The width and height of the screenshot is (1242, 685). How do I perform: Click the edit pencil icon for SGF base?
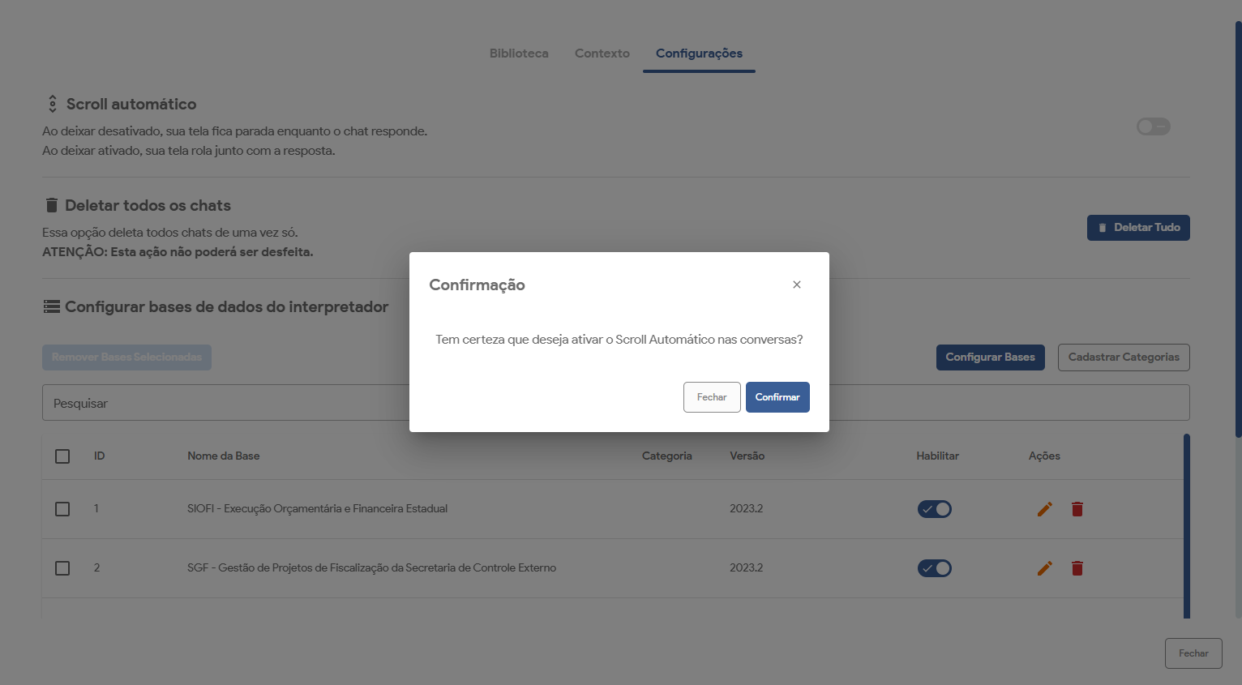point(1045,568)
